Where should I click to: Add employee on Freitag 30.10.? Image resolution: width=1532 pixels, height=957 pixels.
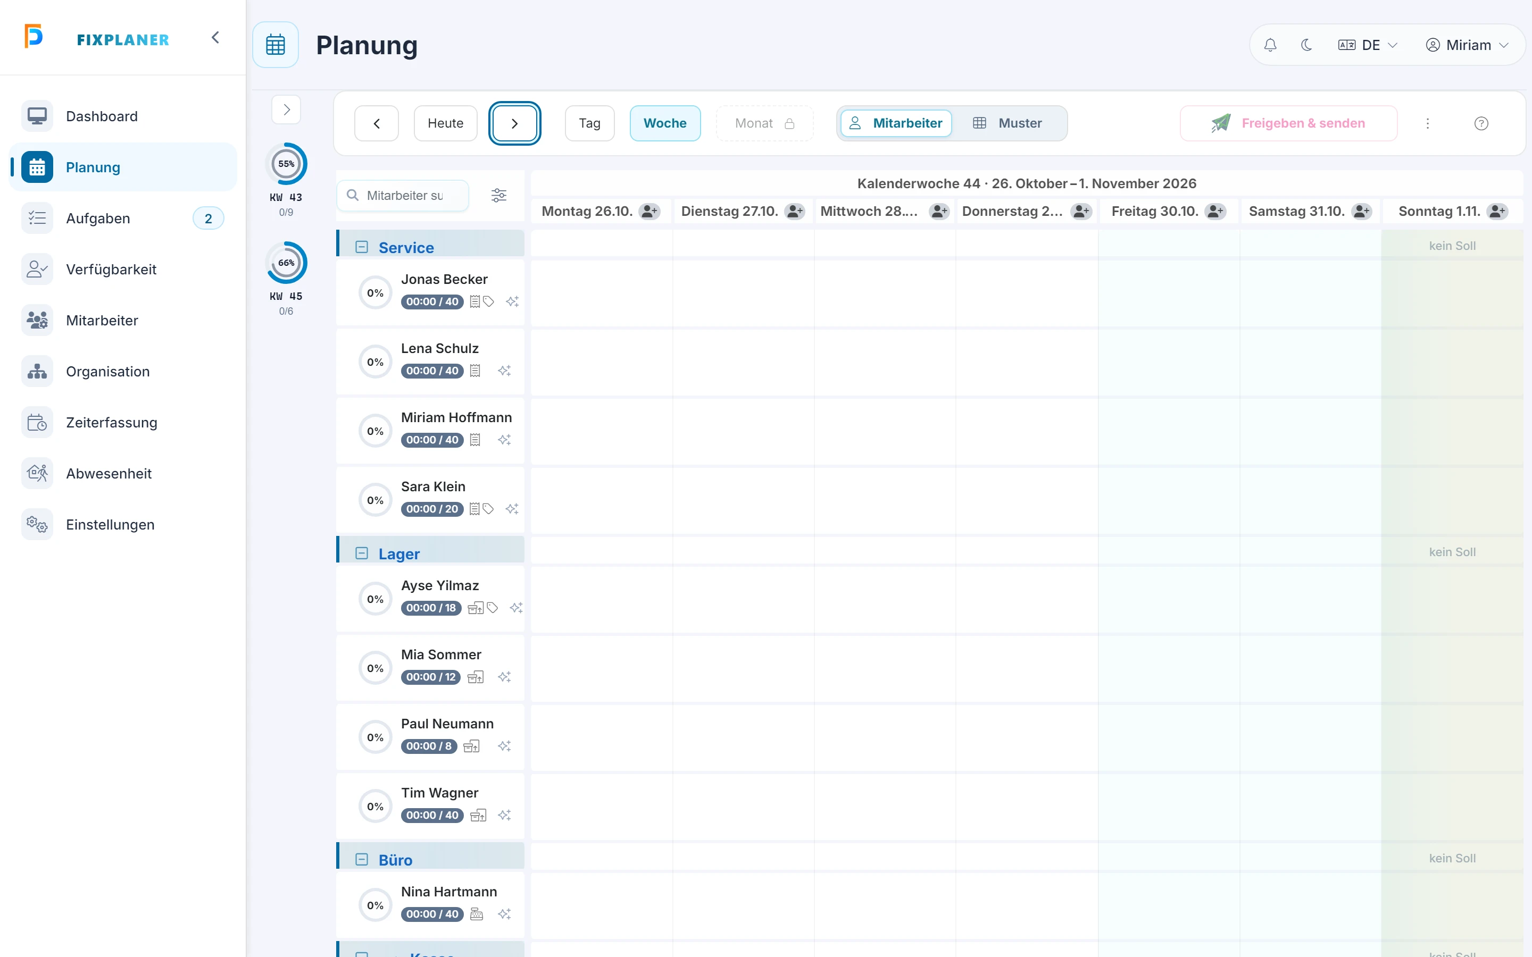[x=1215, y=212]
